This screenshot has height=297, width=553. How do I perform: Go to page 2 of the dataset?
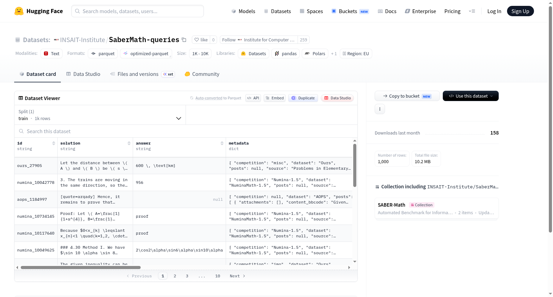click(175, 276)
